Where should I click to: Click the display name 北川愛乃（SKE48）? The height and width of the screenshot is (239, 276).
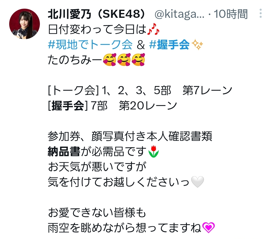[x=97, y=14]
